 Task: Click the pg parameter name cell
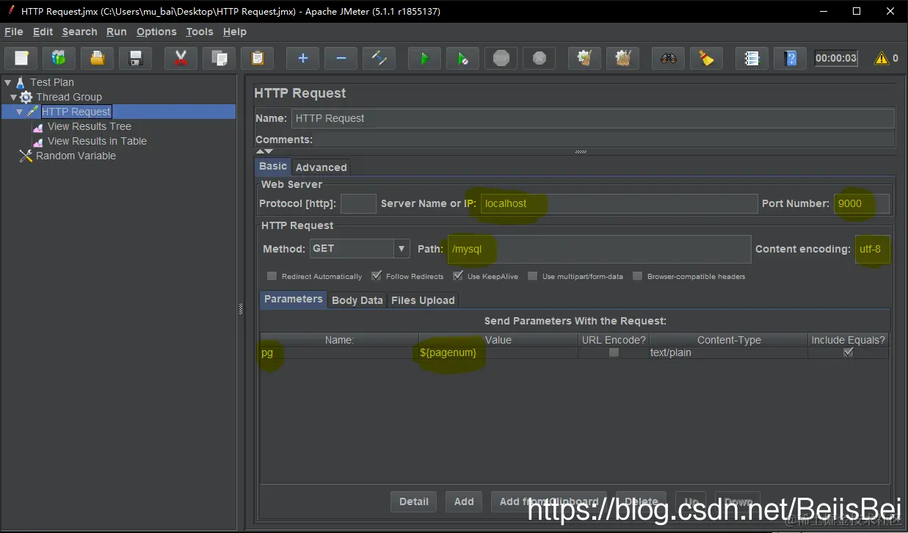[339, 352]
